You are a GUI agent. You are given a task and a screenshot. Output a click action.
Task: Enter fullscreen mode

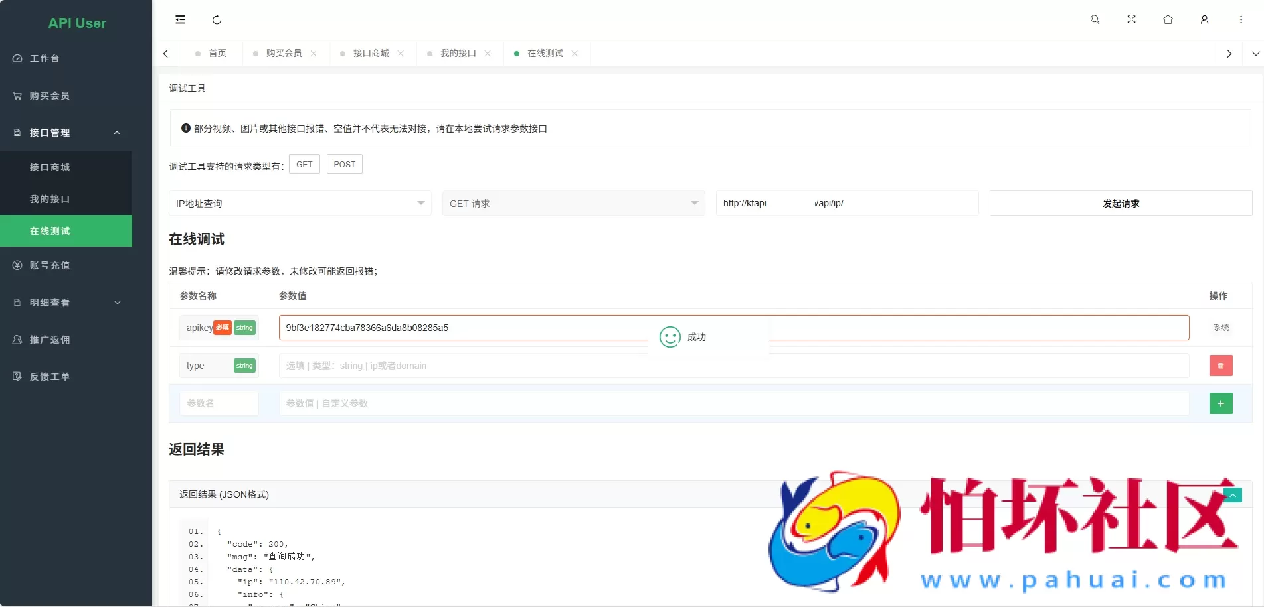tap(1131, 19)
